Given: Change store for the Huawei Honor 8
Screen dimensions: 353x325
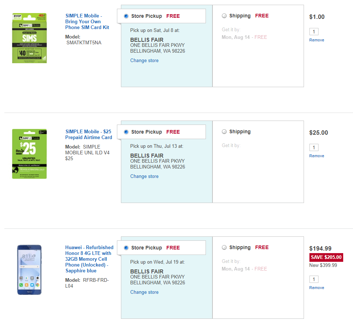Looking at the screenshot, I should coord(144,292).
